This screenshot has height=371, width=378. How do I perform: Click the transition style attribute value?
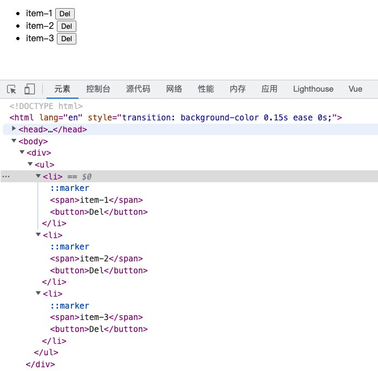227,118
